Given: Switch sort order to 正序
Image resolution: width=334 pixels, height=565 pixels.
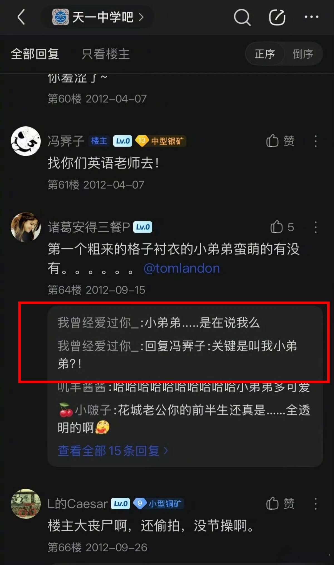Looking at the screenshot, I should (x=265, y=54).
